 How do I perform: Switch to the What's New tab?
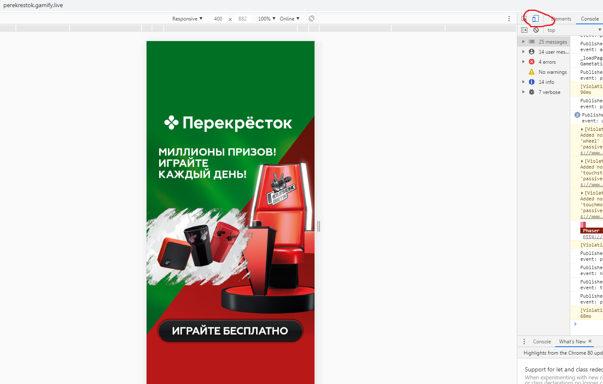coord(572,342)
